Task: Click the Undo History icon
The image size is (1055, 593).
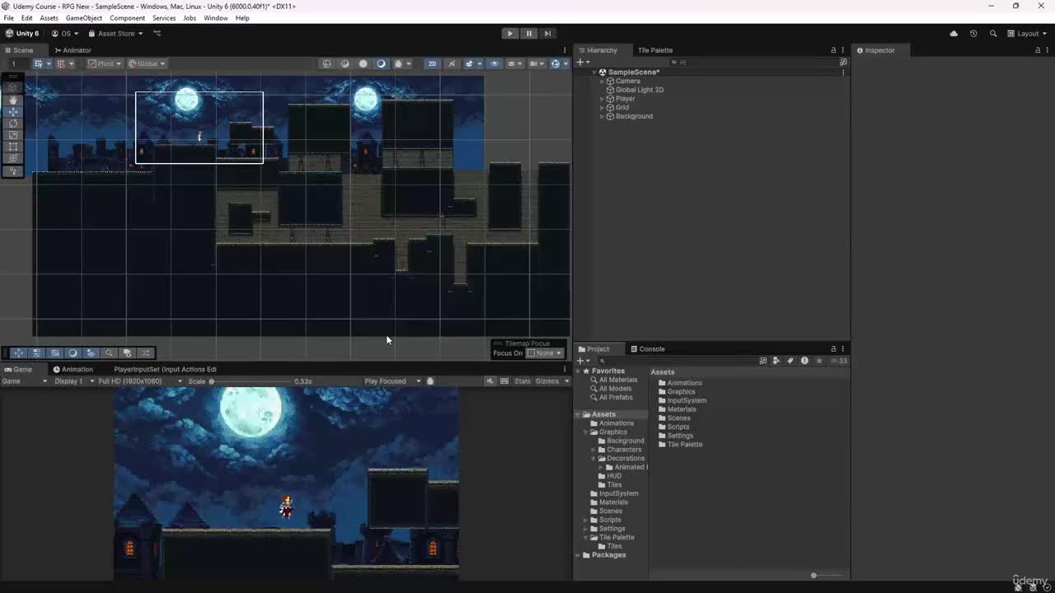Action: pos(973,34)
